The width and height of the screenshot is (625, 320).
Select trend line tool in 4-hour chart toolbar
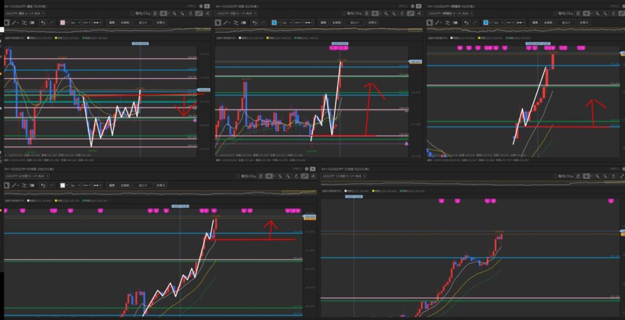point(438,23)
